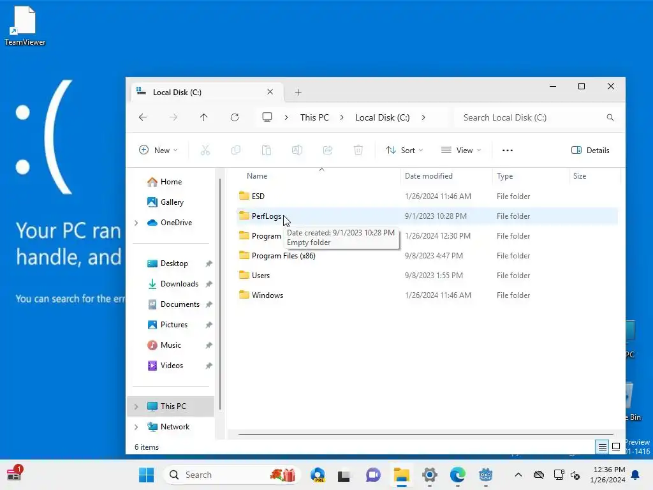Image resolution: width=653 pixels, height=490 pixels.
Task: Sort by Type column header
Action: click(x=505, y=176)
